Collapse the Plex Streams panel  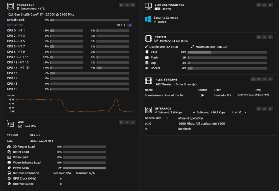264,79
